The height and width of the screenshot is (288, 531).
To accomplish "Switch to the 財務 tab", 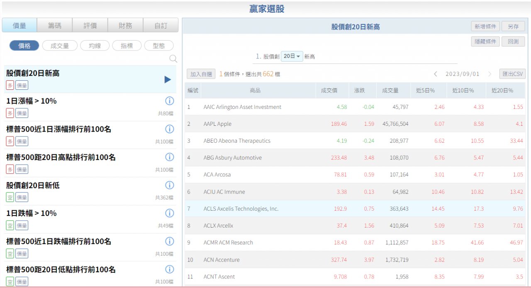I will (x=125, y=26).
